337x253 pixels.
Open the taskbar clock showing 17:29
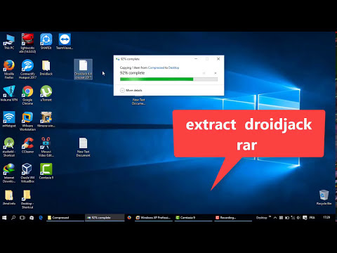pos(326,217)
